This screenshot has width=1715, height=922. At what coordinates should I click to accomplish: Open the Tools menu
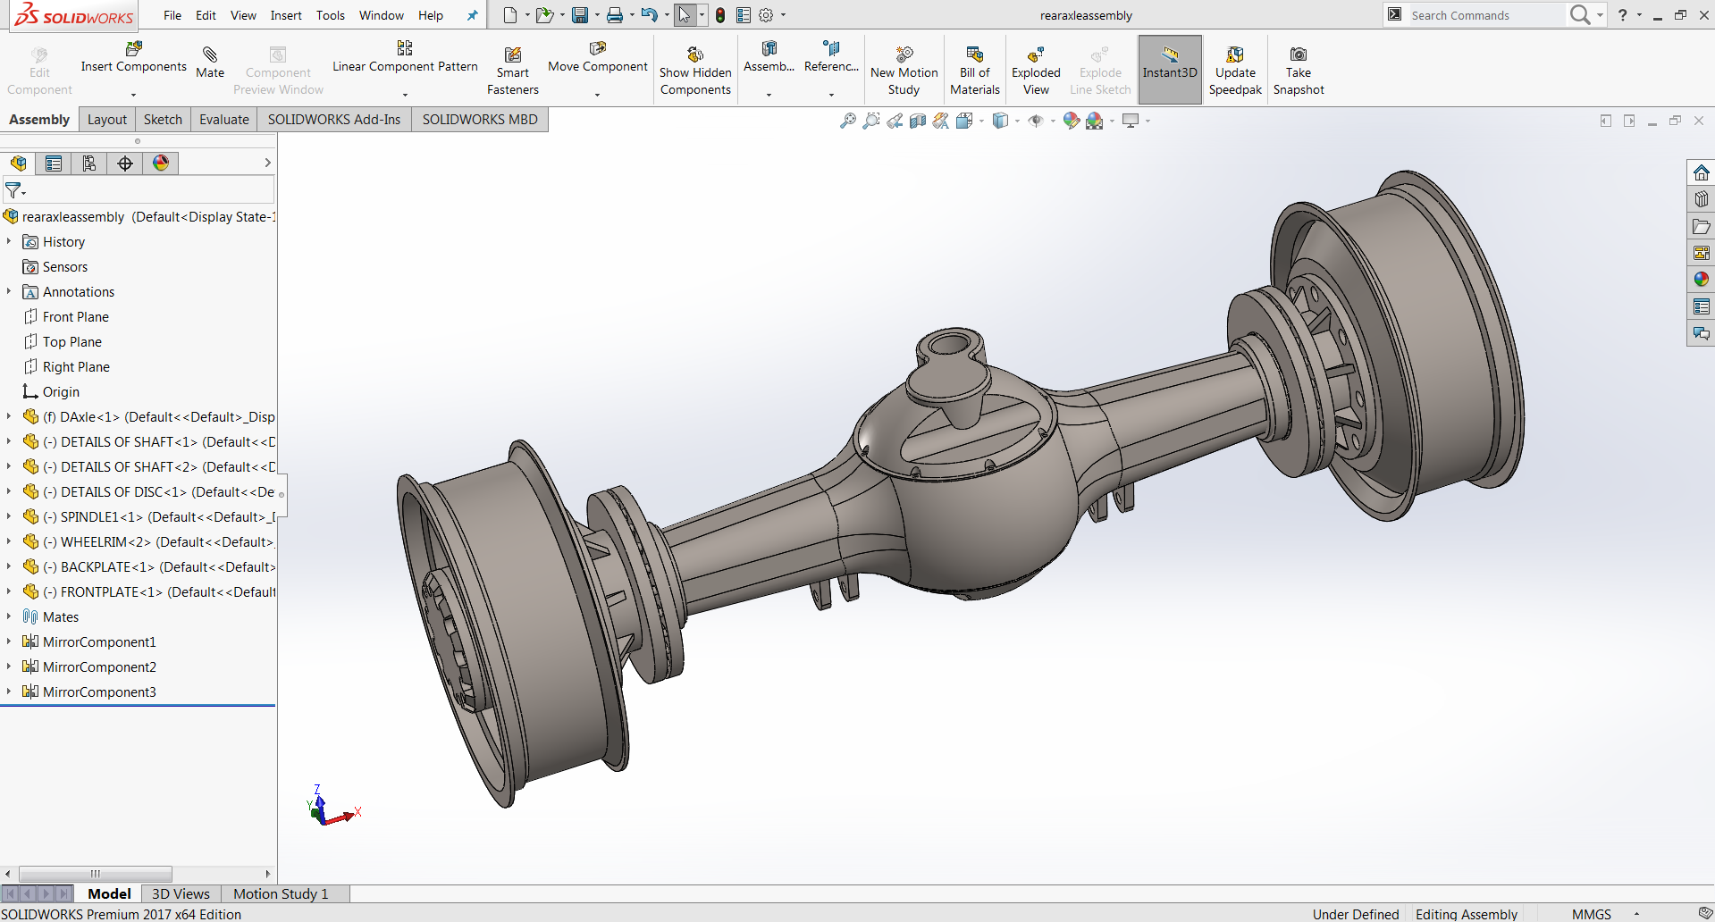(x=330, y=15)
